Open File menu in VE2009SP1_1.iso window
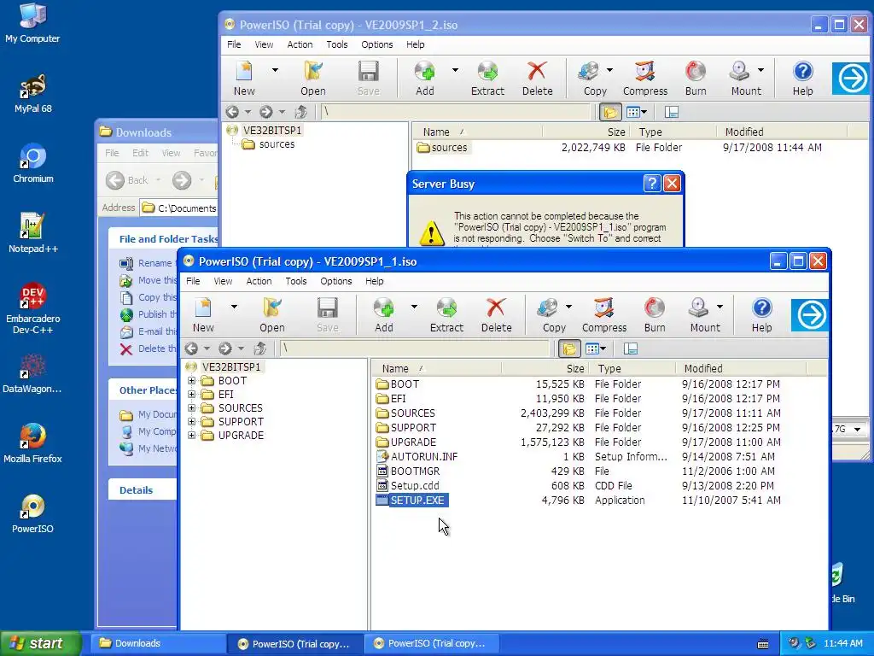This screenshot has height=656, width=874. click(x=193, y=281)
